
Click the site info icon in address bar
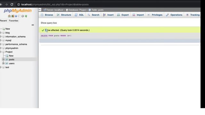19,4
